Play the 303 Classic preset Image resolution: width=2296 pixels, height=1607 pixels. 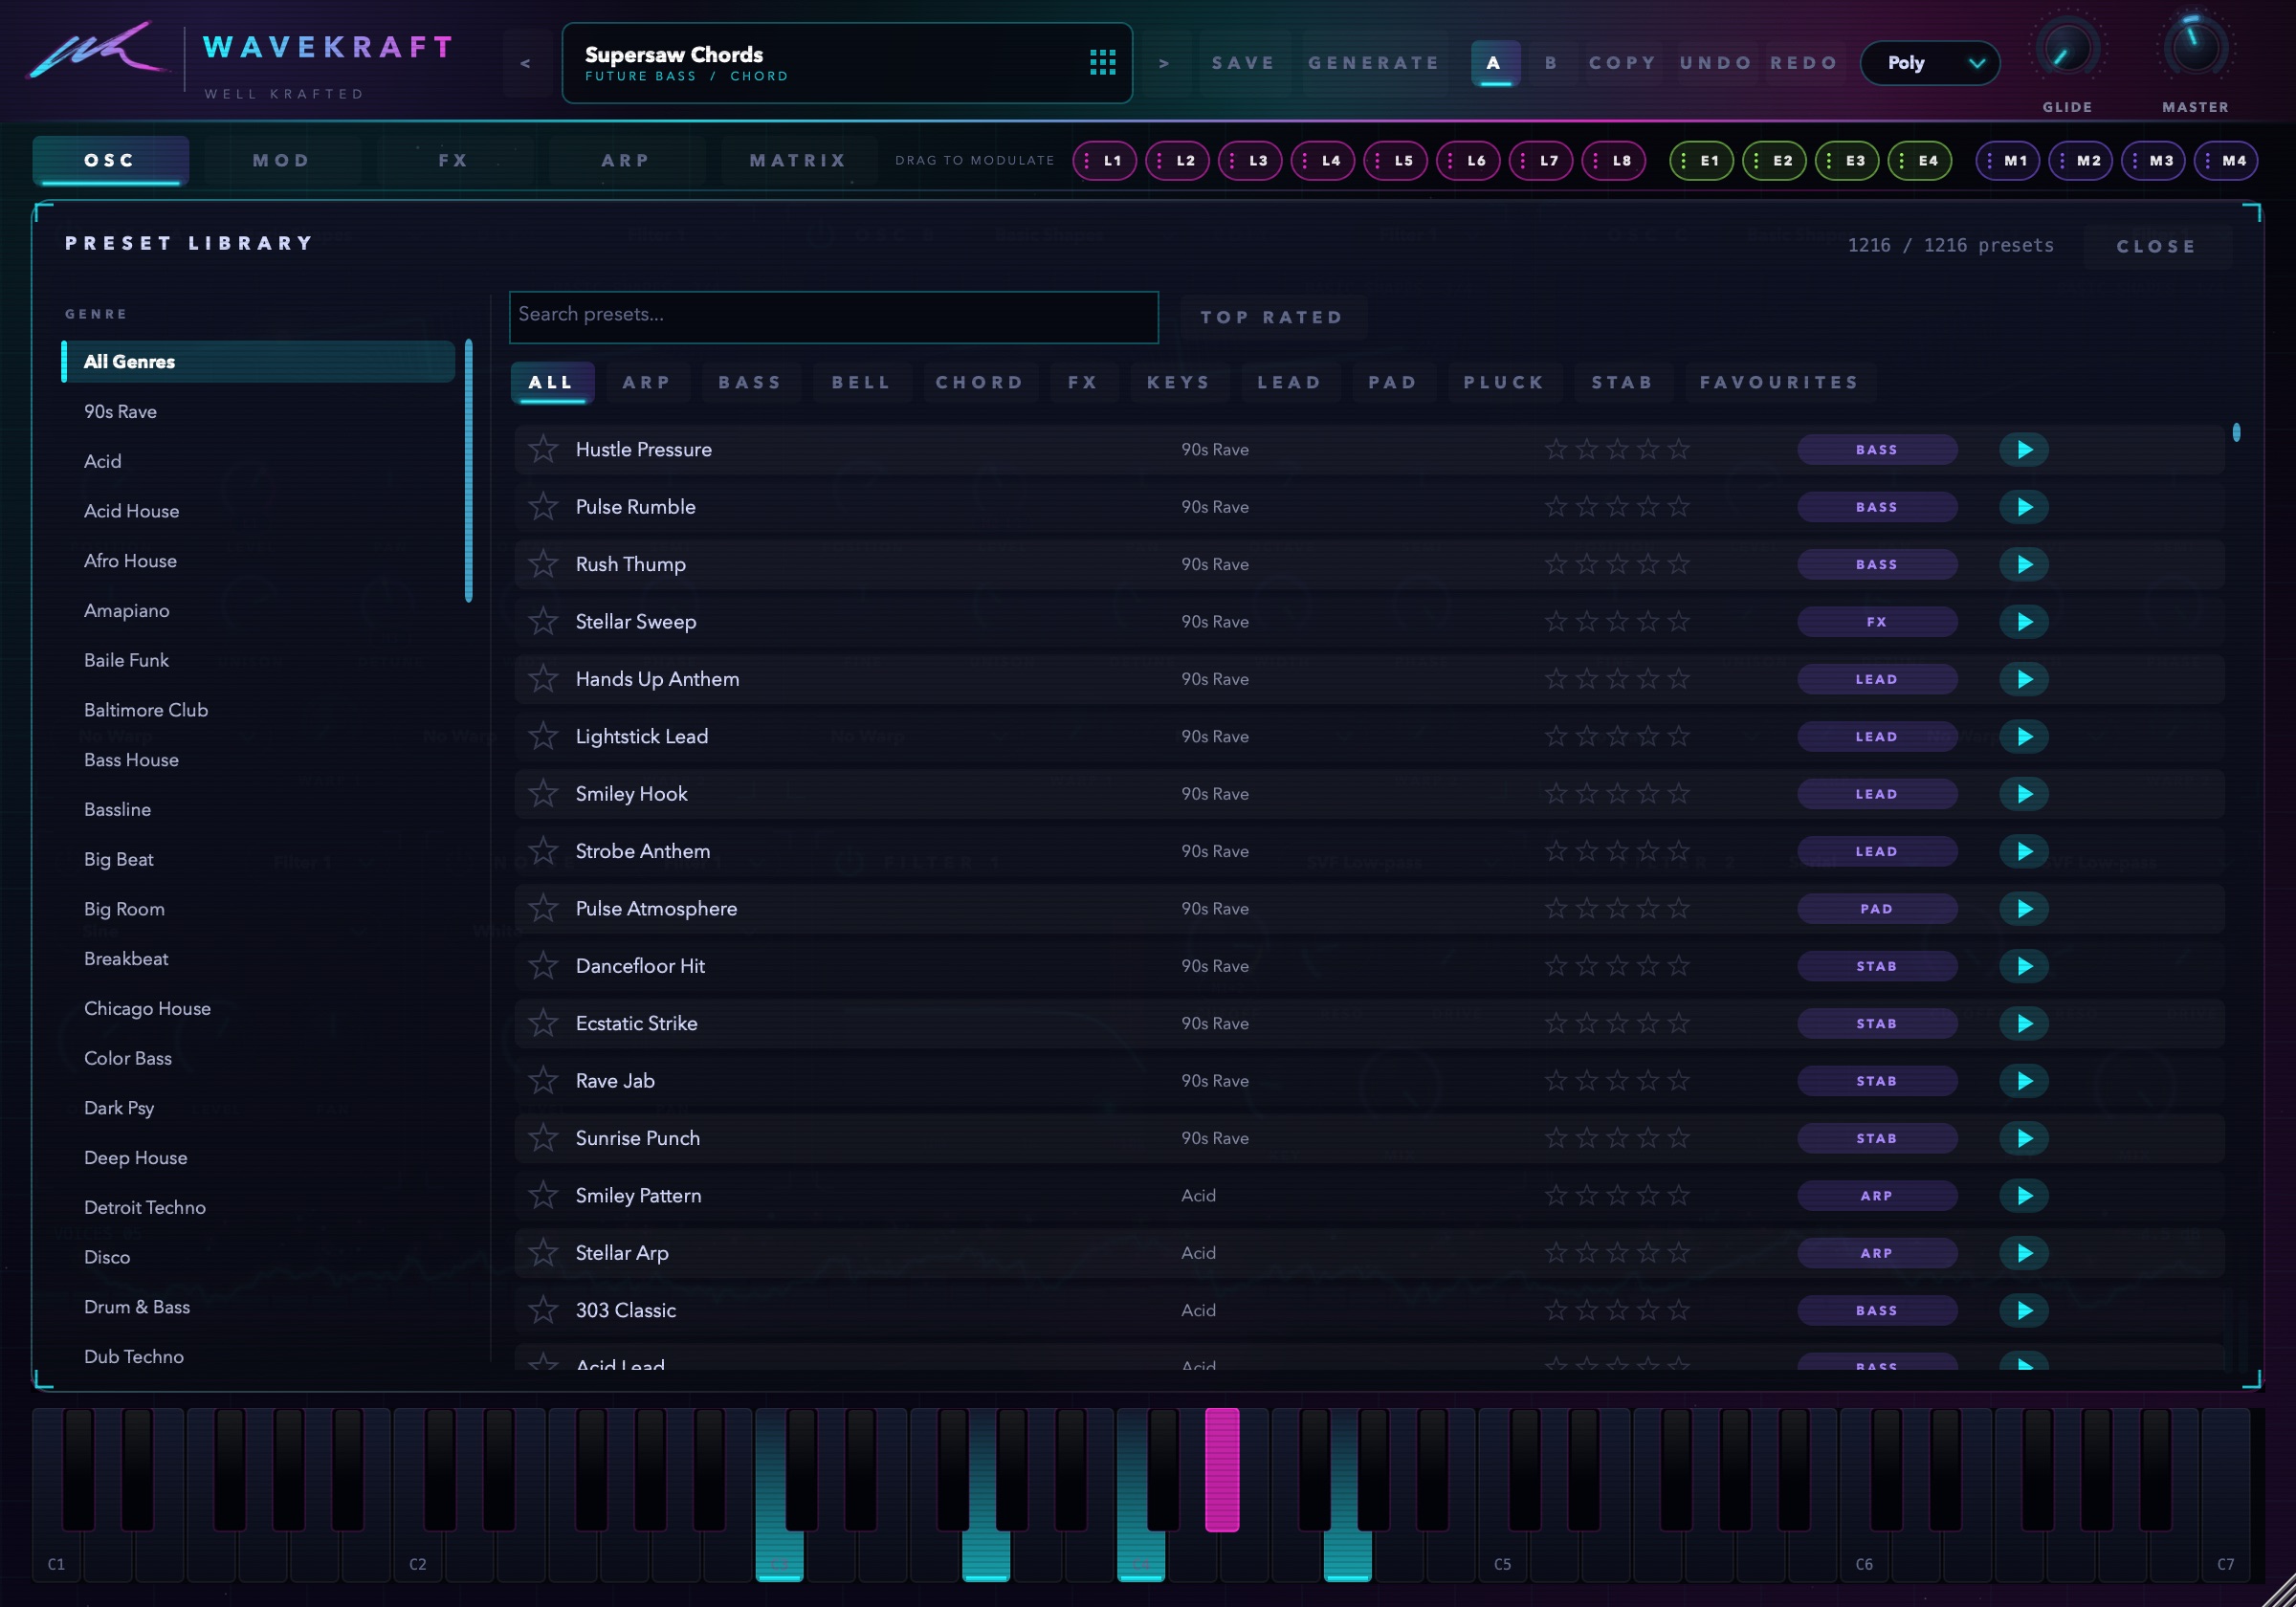[x=2023, y=1310]
